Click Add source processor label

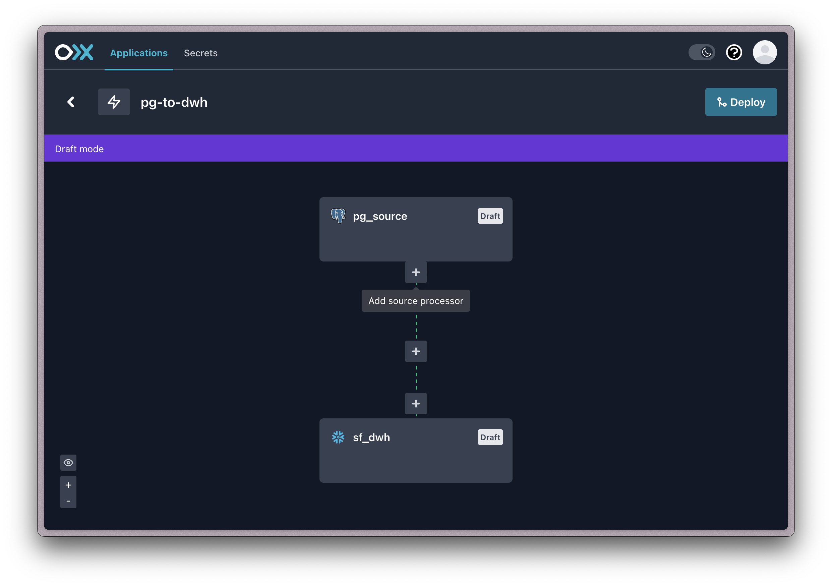pyautogui.click(x=415, y=300)
